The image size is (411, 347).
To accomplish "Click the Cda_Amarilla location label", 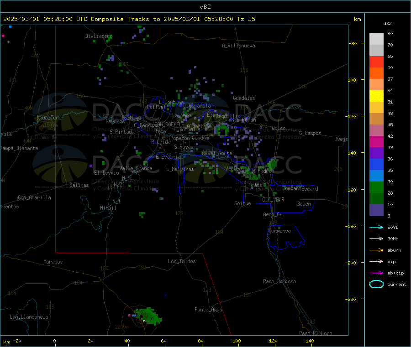I will [x=34, y=197].
